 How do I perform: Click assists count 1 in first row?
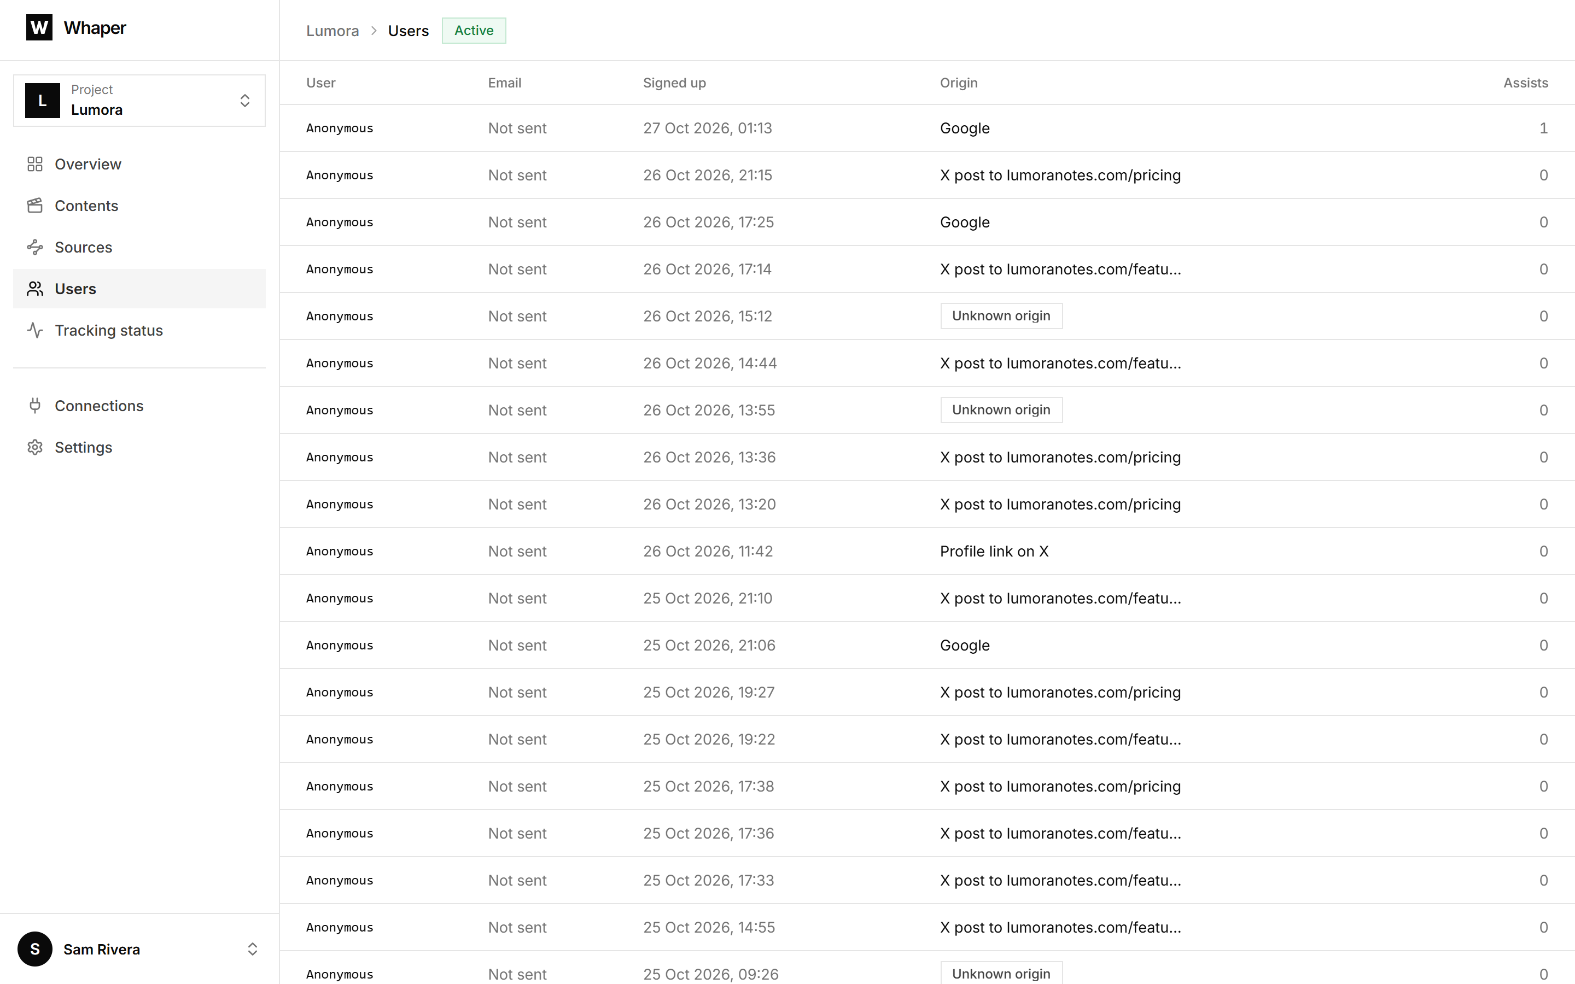coord(1543,128)
